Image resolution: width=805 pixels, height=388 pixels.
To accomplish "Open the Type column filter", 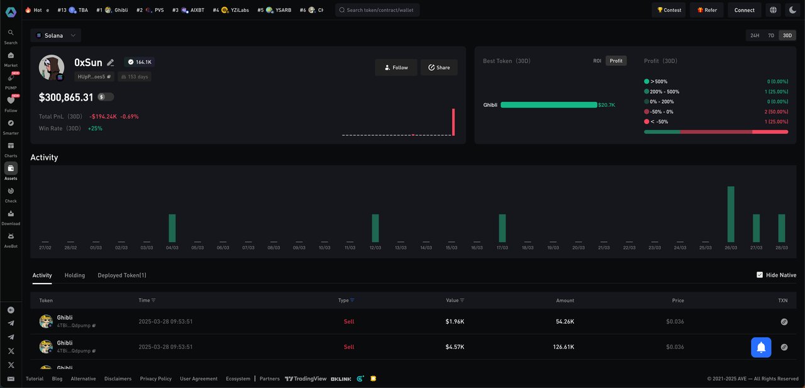I will pos(352,301).
